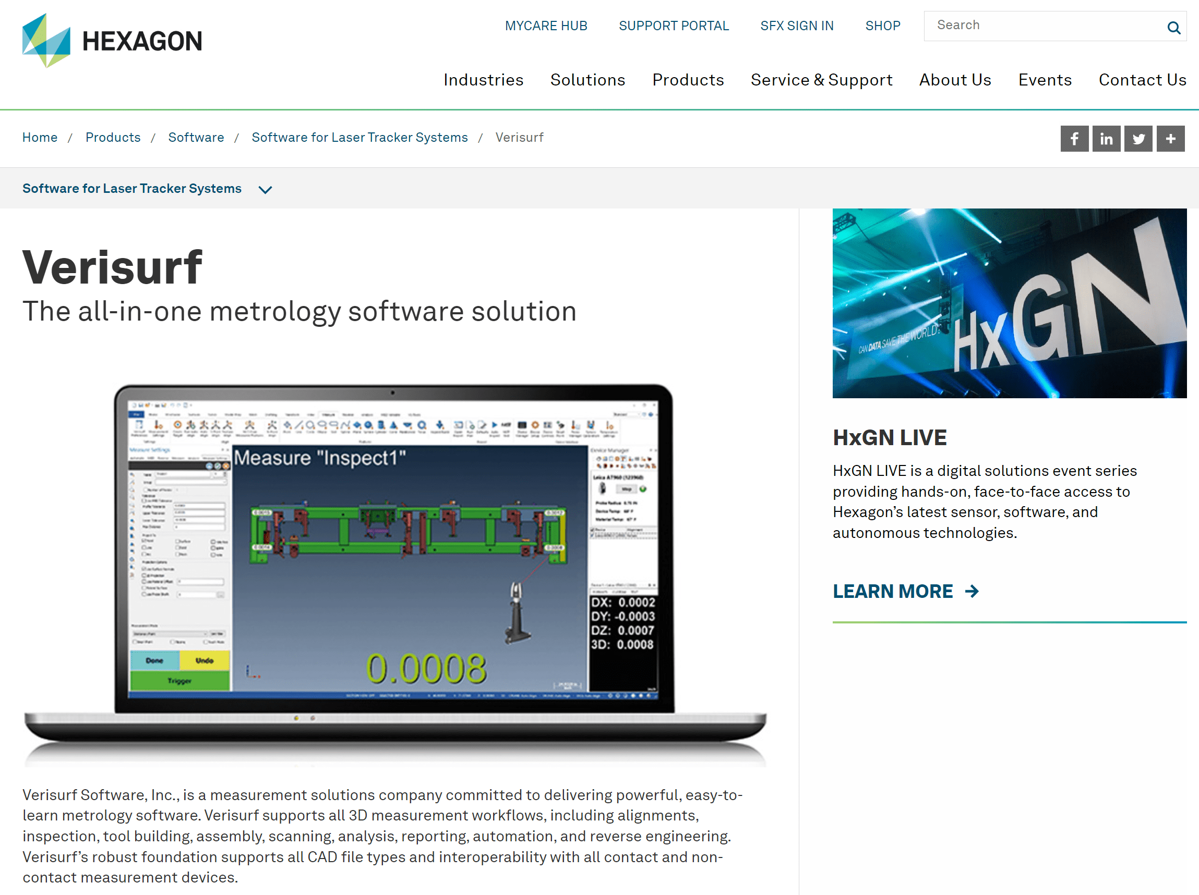The height and width of the screenshot is (895, 1199).
Task: Click the Facebook share icon
Action: pos(1075,138)
